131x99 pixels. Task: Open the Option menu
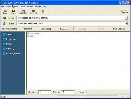[x=23, y=7]
